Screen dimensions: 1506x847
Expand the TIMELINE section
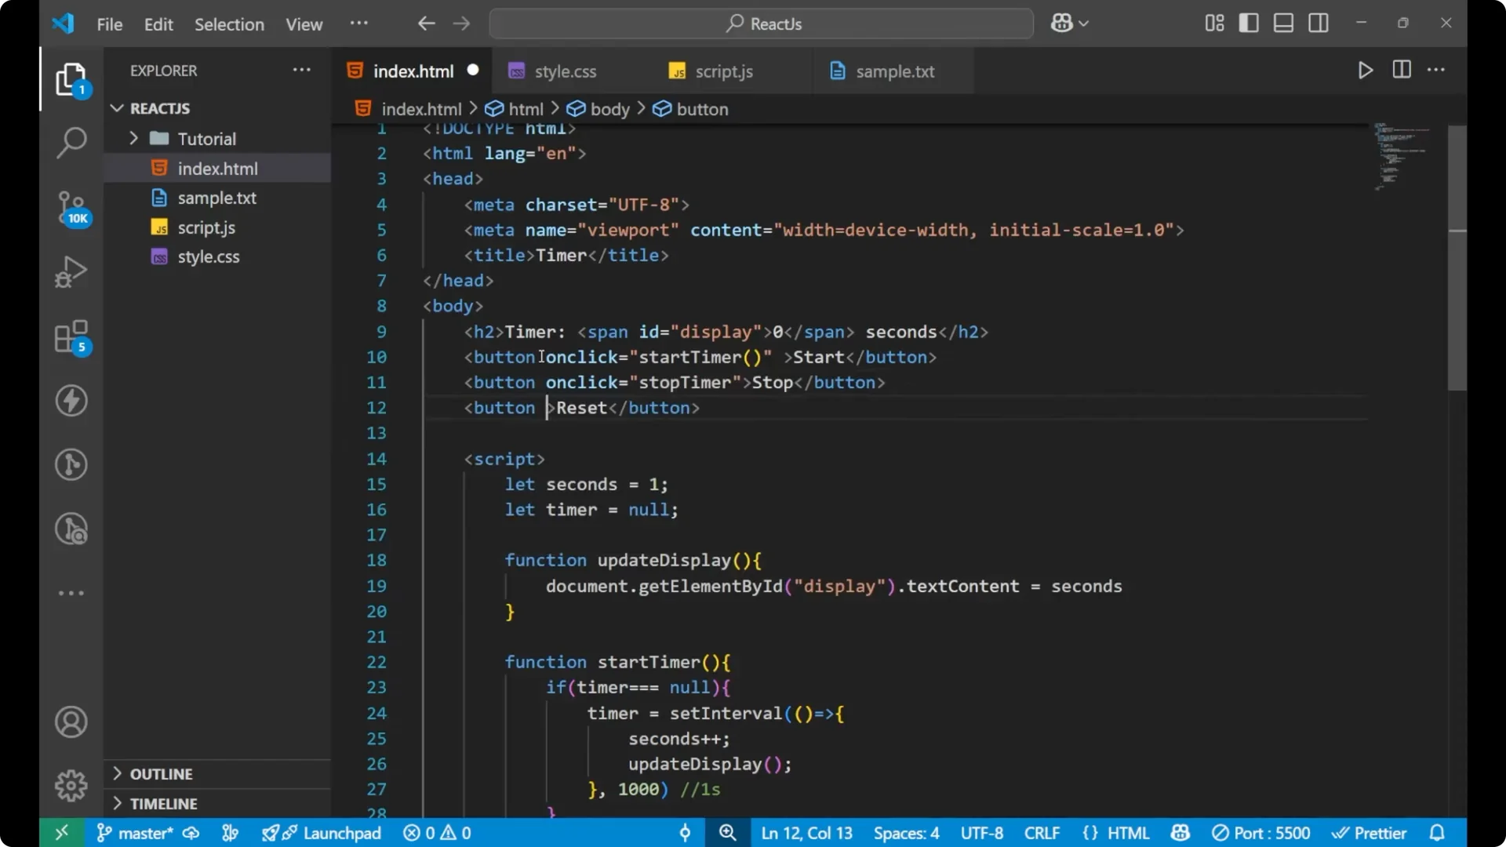163,803
